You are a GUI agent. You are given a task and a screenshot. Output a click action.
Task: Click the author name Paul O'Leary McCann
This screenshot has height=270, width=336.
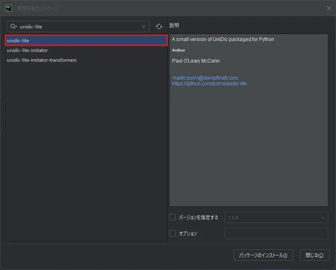pos(196,61)
